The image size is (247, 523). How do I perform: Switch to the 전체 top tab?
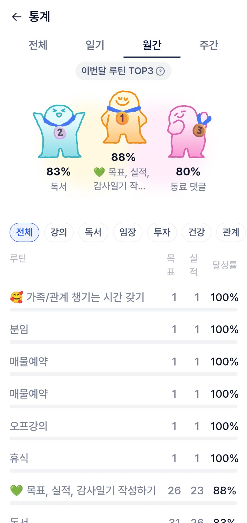click(x=38, y=45)
